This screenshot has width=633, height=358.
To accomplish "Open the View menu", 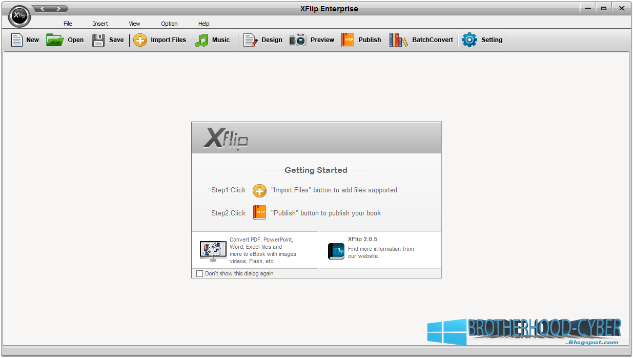I will [135, 24].
